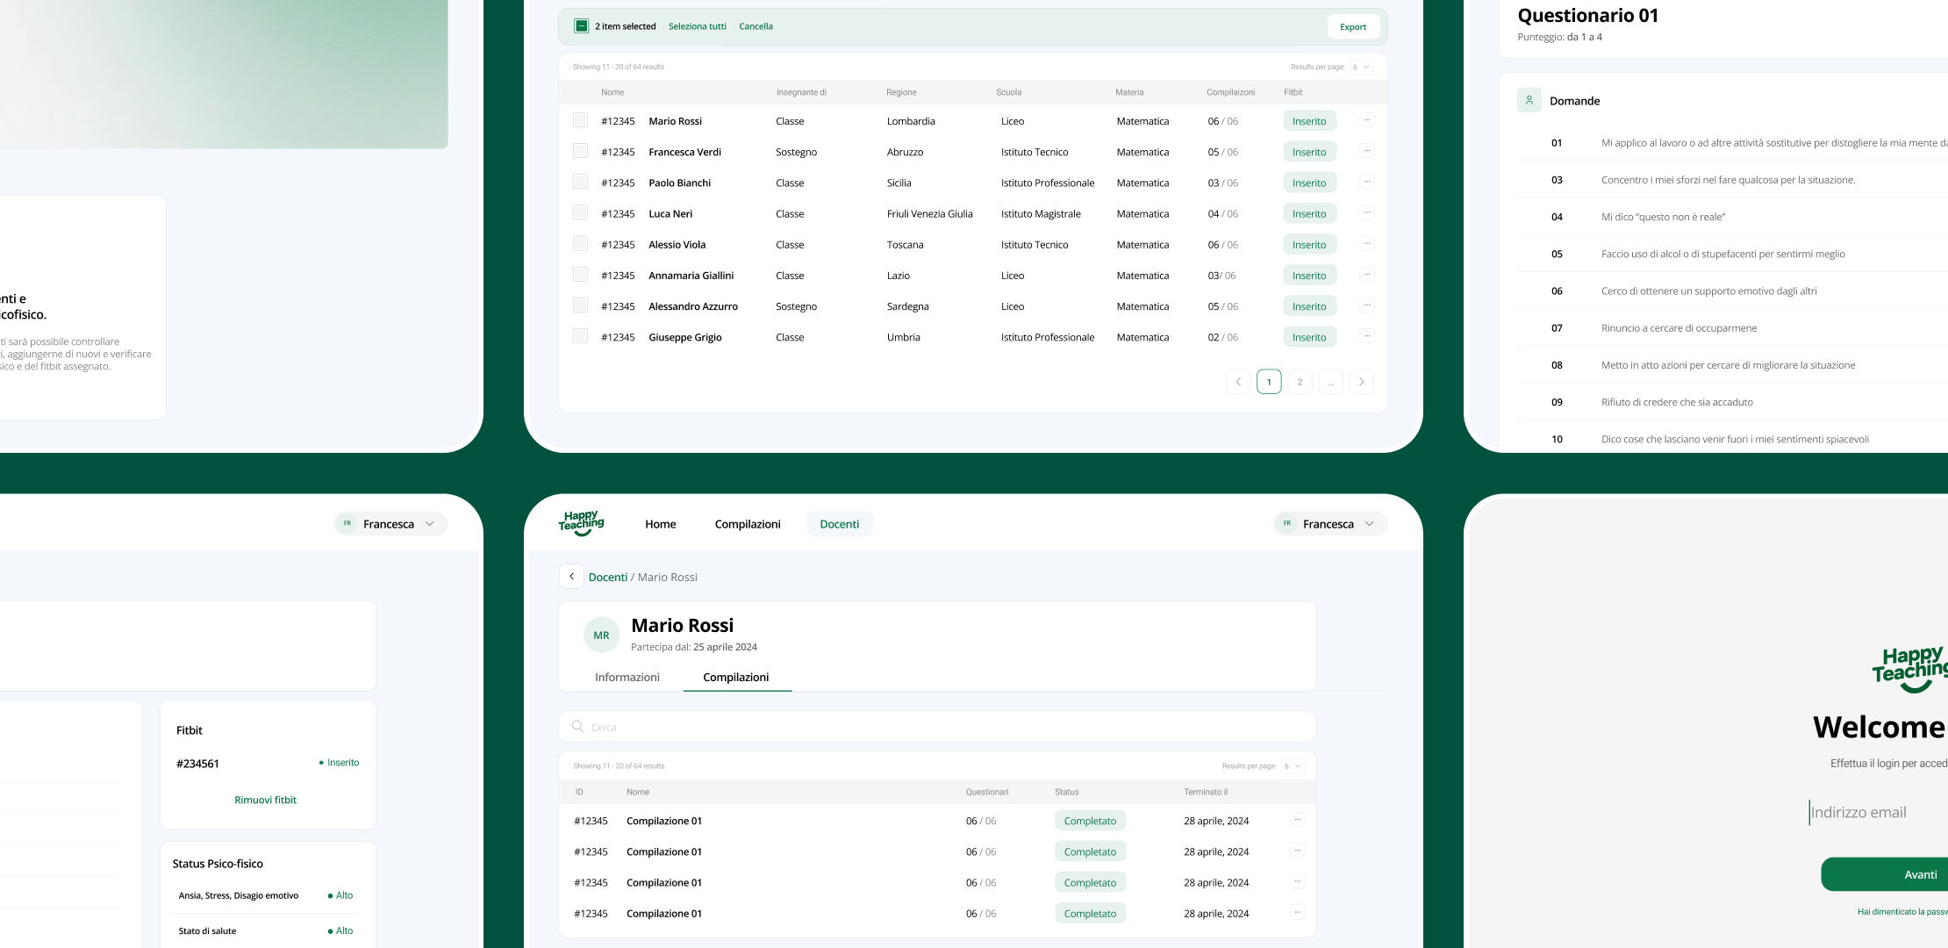Click the back arrow beside Docenti breadcrumb
Screen dimensions: 1948x948
coord(571,577)
